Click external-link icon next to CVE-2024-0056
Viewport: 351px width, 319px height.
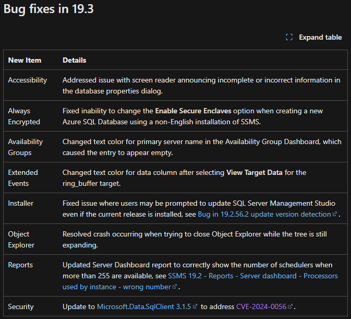click(291, 307)
